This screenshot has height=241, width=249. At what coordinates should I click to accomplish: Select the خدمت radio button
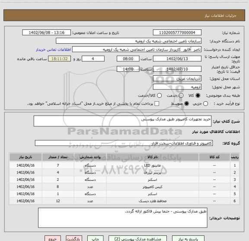click(181, 95)
